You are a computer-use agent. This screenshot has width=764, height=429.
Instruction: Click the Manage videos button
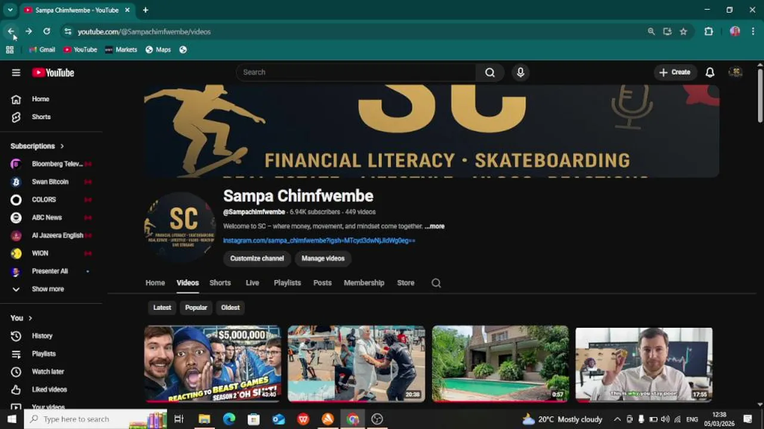coord(323,259)
